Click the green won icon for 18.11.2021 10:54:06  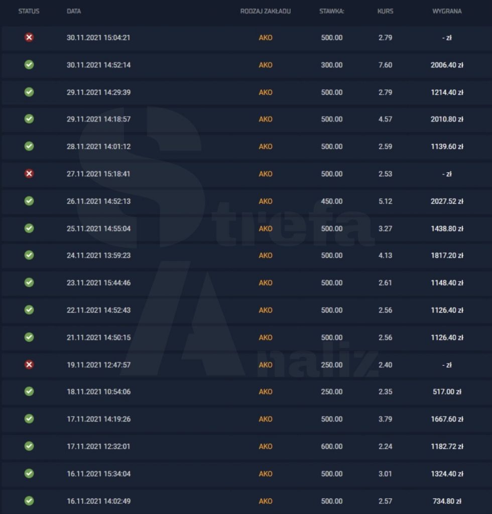coord(29,392)
